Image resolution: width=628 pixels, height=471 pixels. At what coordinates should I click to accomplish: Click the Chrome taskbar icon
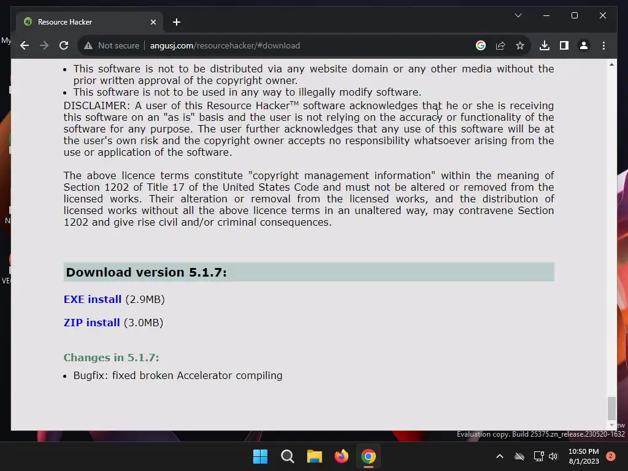point(369,456)
